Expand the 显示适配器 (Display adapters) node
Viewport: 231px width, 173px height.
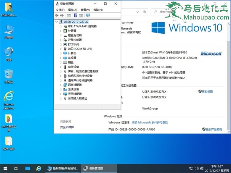(x=61, y=94)
